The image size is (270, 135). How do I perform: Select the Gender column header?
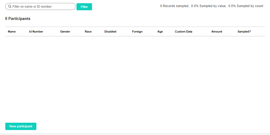(65, 32)
